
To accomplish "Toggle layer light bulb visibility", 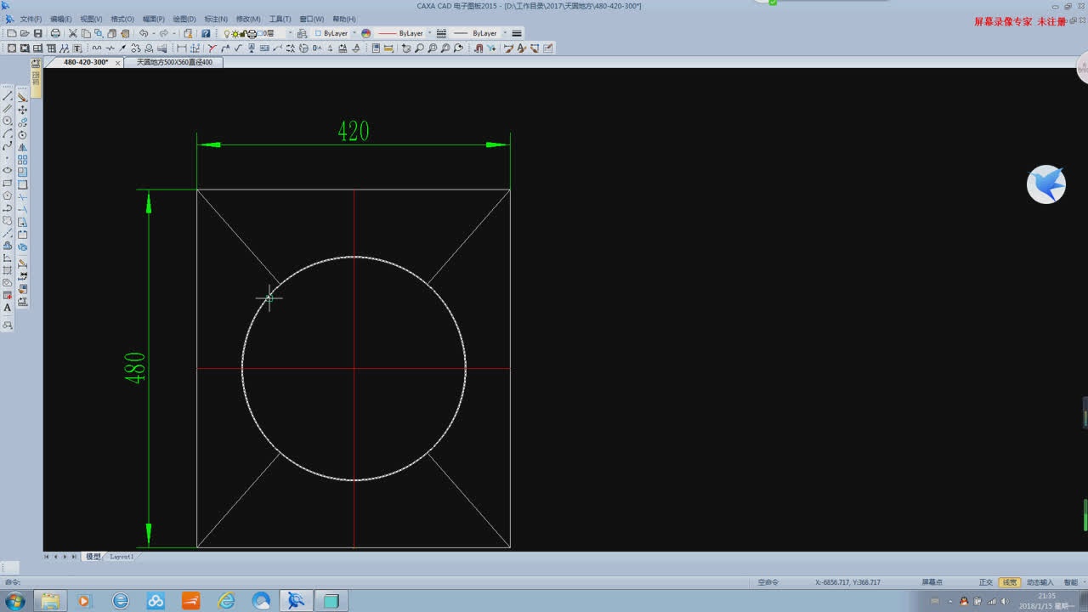I will [227, 33].
